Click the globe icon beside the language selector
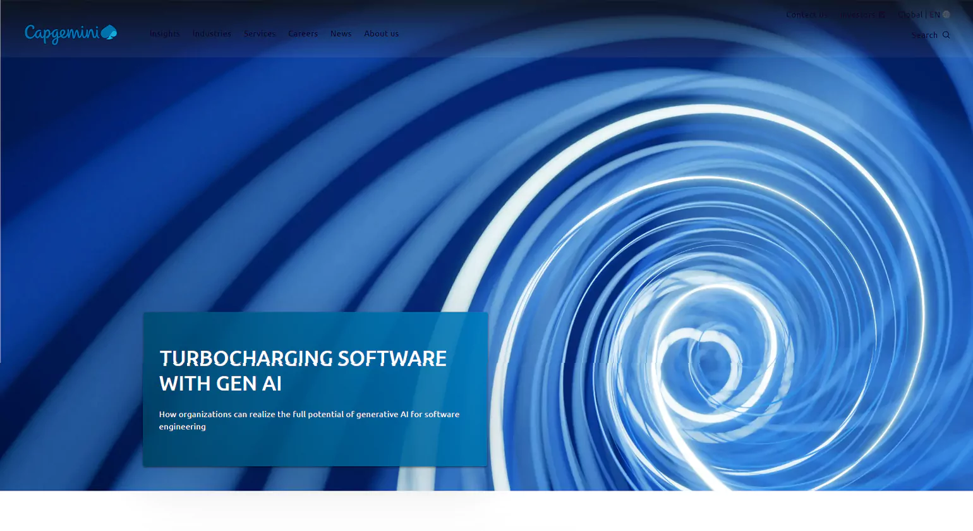The height and width of the screenshot is (531, 973). tap(947, 15)
